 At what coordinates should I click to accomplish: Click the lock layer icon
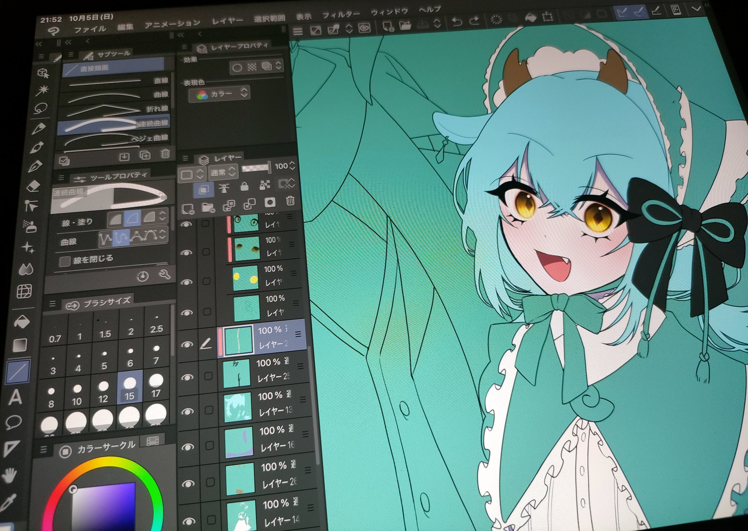point(244,186)
